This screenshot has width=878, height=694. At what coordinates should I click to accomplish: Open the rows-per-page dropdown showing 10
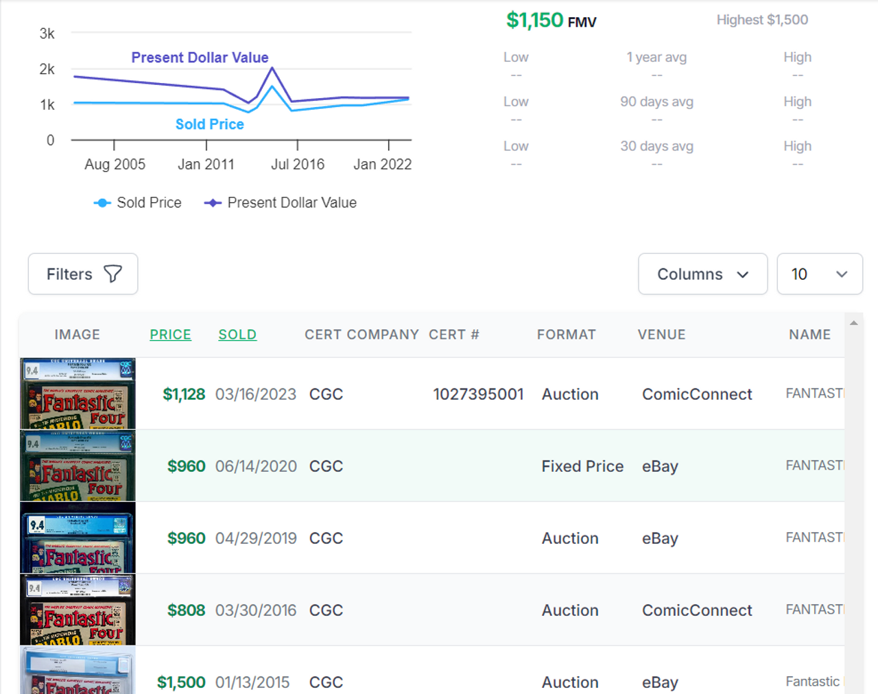[820, 274]
